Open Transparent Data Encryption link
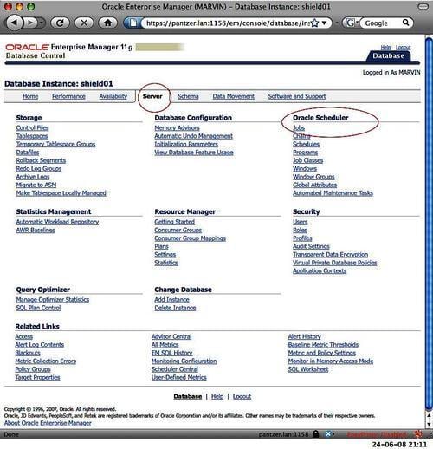 (331, 254)
